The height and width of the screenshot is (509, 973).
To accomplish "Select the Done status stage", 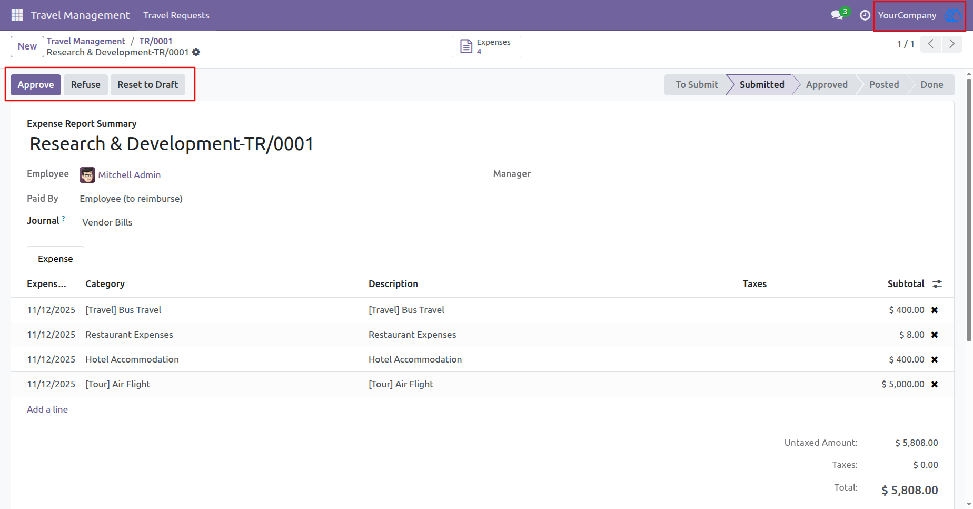I will click(x=931, y=85).
